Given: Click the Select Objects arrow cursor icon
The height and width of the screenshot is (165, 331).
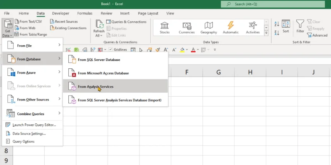Looking at the screenshot, I should [141, 50].
